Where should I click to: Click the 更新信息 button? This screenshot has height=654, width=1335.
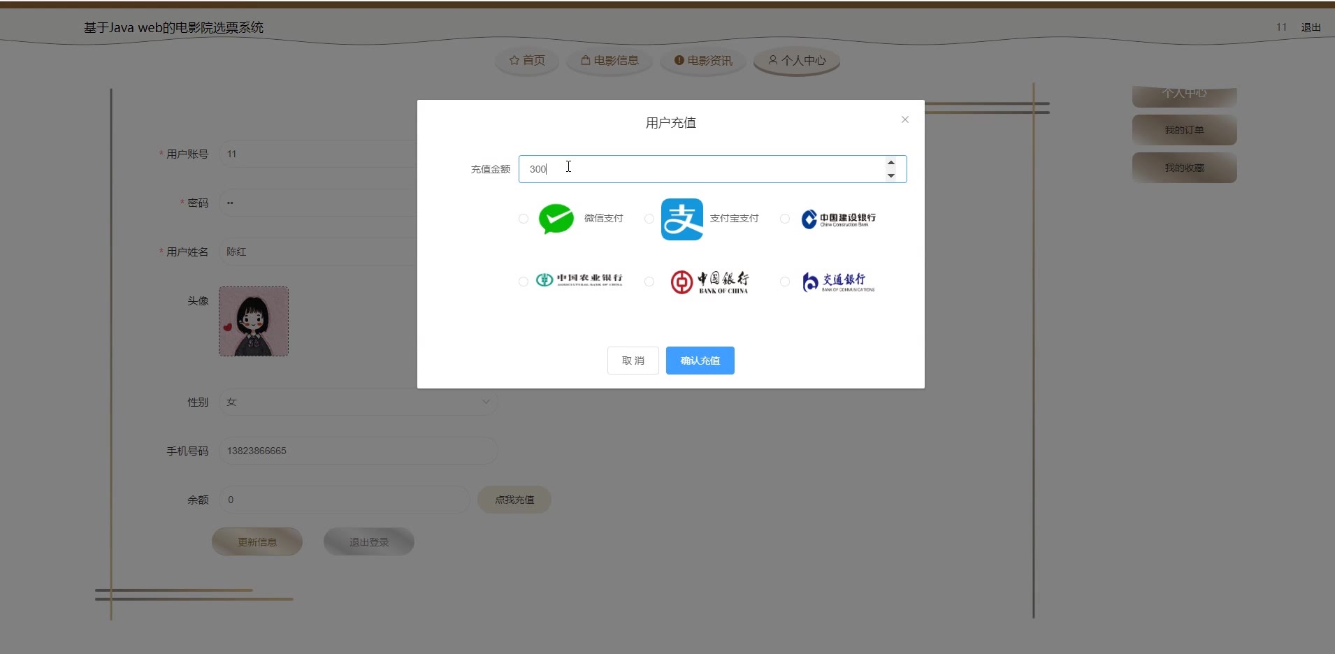257,542
